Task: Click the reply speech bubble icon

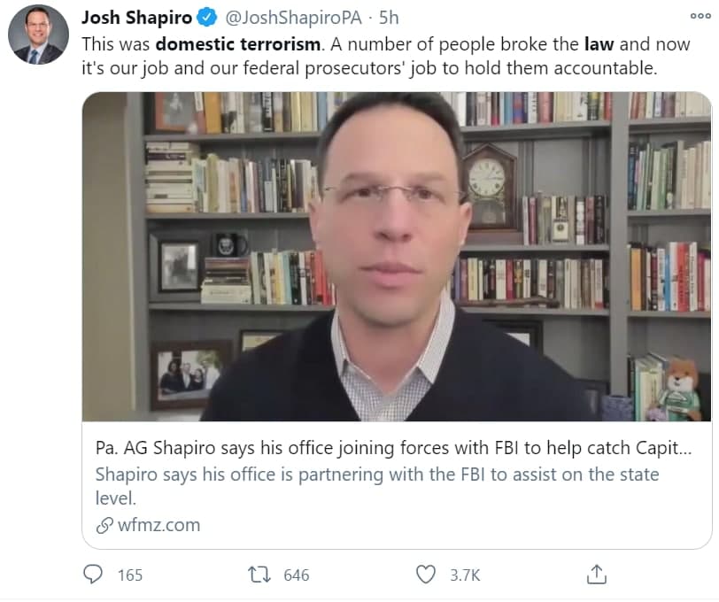Action: (93, 574)
